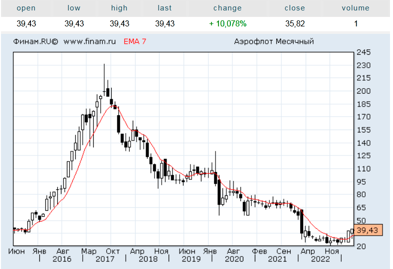Click the 245 level on price axis
393x269 pixels.
363,52
